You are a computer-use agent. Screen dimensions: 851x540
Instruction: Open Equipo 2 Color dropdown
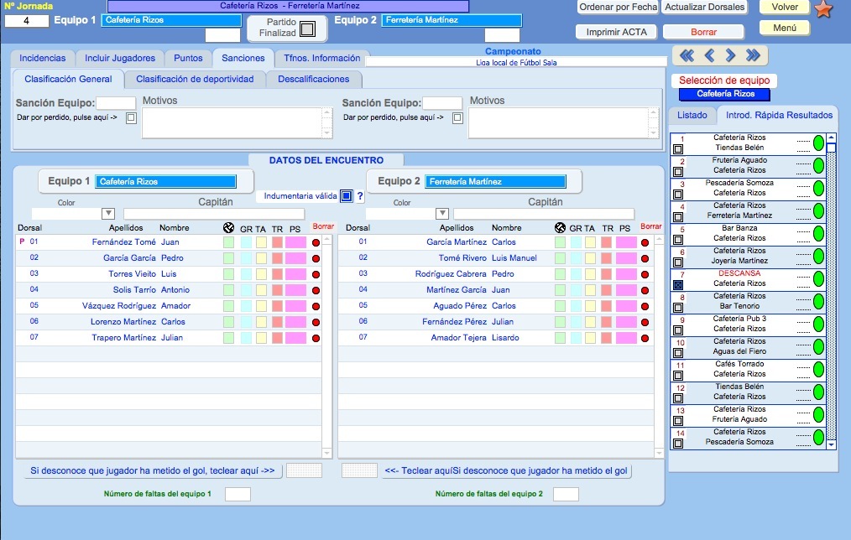[442, 214]
